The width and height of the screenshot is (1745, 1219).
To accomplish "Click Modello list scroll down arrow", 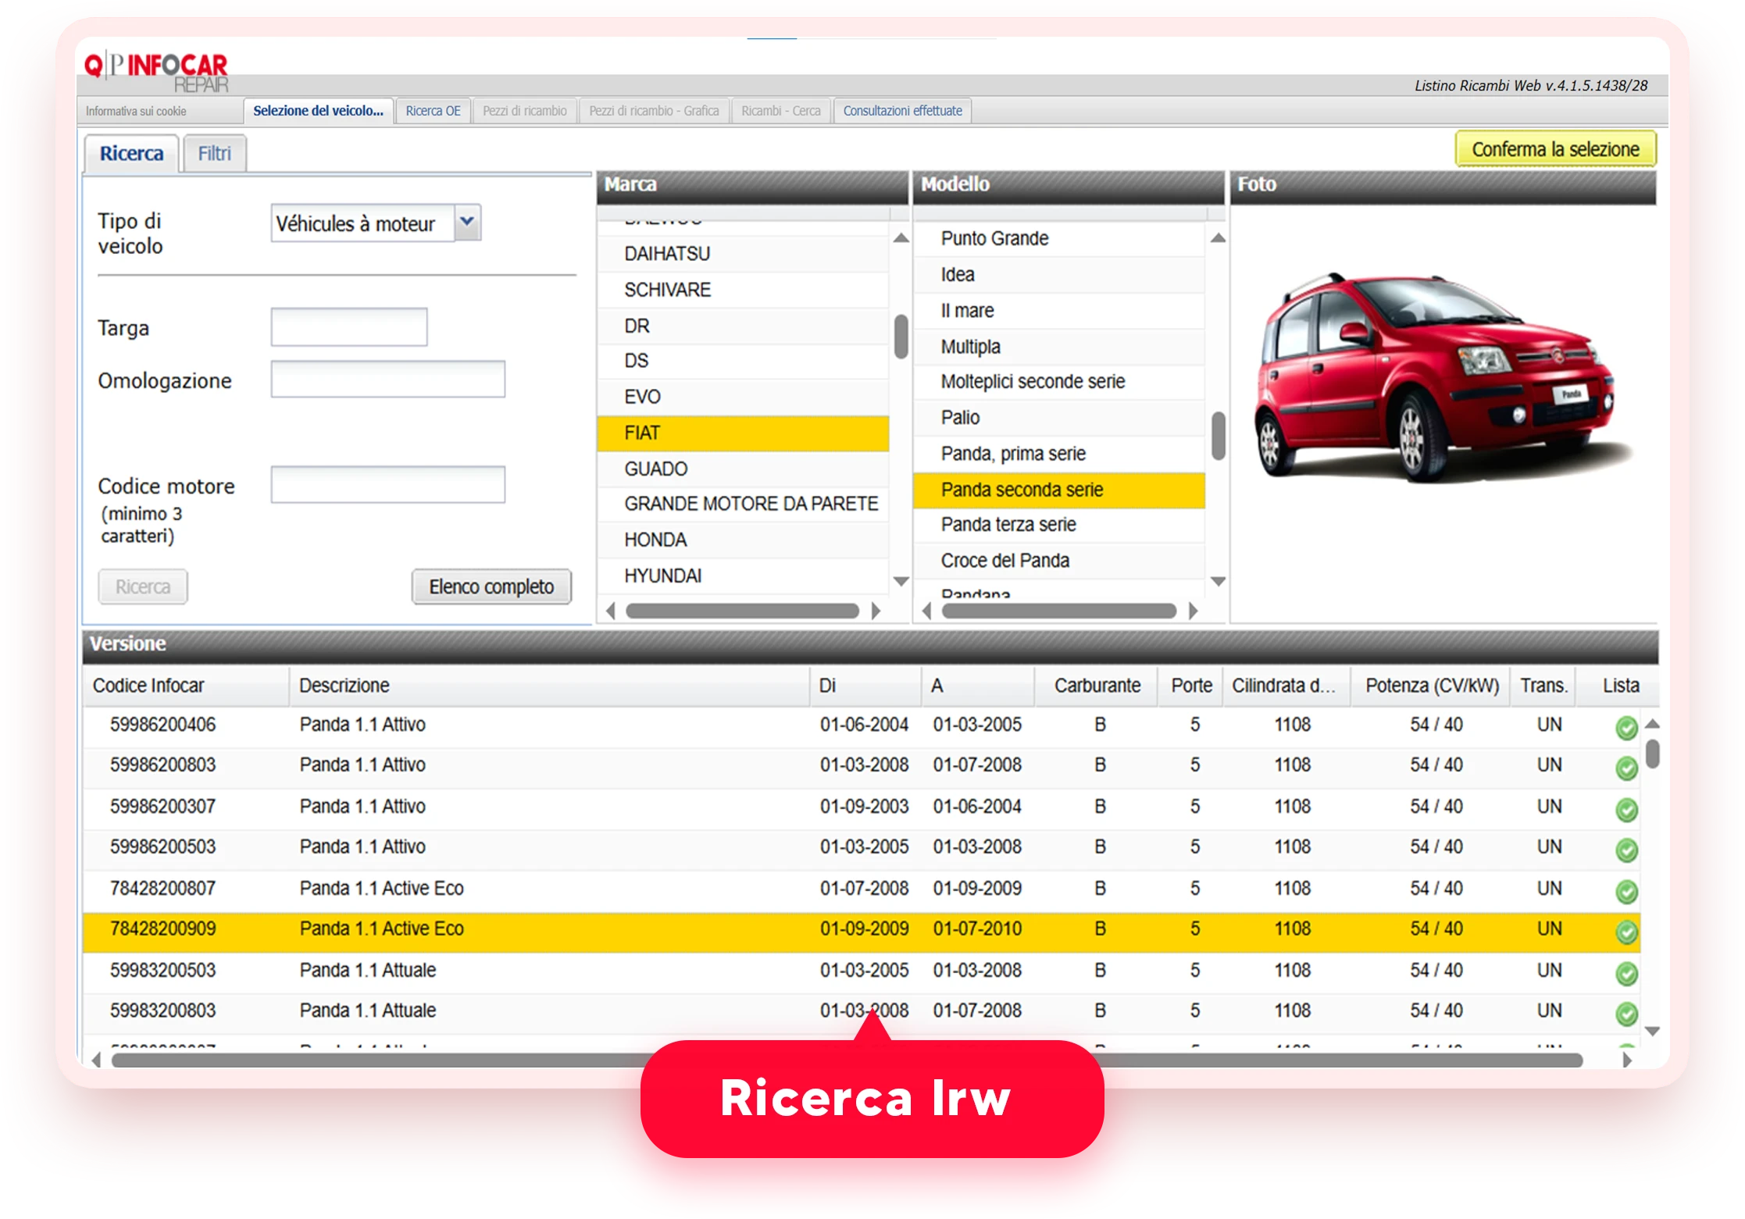I will click(x=1217, y=581).
